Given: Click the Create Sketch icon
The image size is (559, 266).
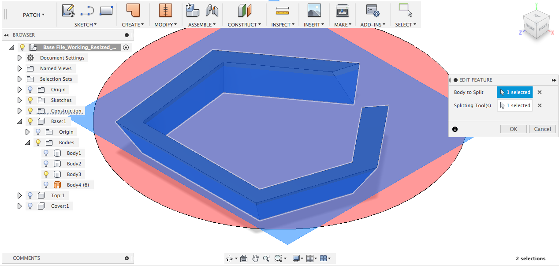Looking at the screenshot, I should click(x=68, y=11).
